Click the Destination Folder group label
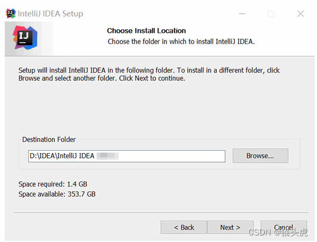The image size is (317, 242). point(49,139)
